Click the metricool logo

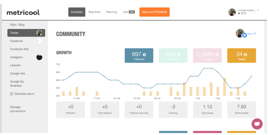[23, 12]
